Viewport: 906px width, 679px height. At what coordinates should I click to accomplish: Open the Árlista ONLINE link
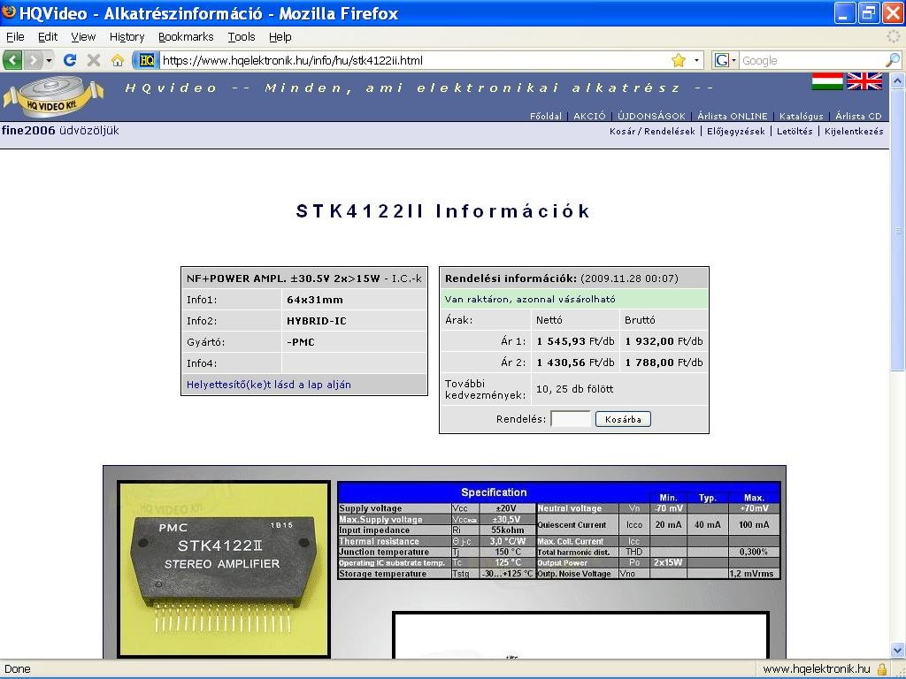[732, 116]
